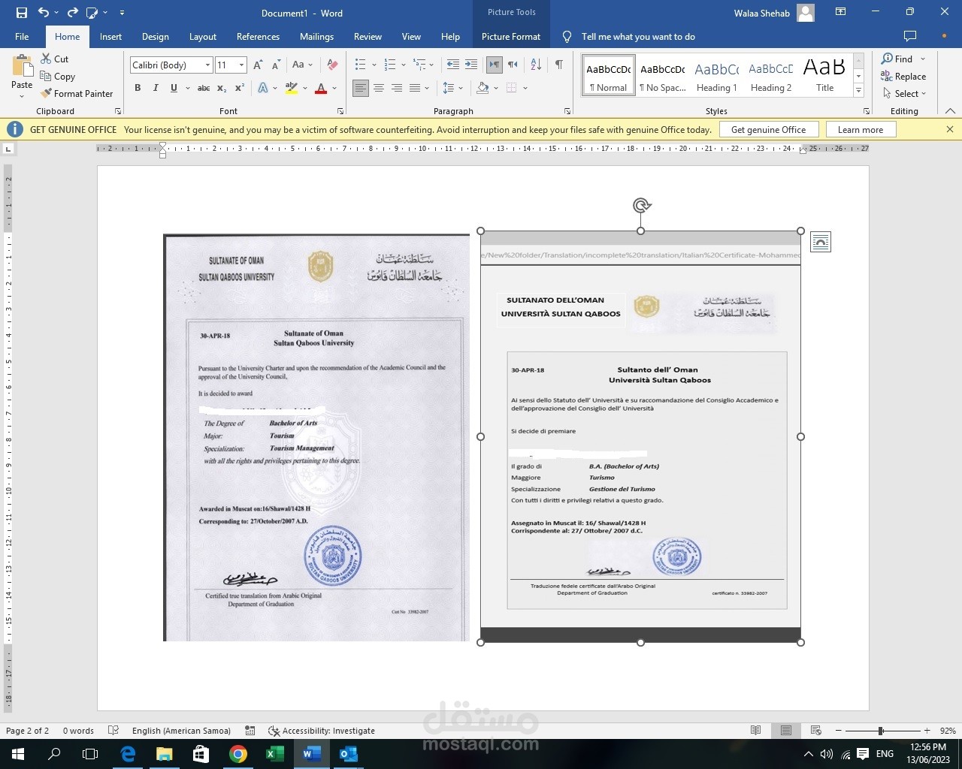Image resolution: width=962 pixels, height=769 pixels.
Task: Dismiss the genuine Office warning bar
Action: pyautogui.click(x=950, y=129)
